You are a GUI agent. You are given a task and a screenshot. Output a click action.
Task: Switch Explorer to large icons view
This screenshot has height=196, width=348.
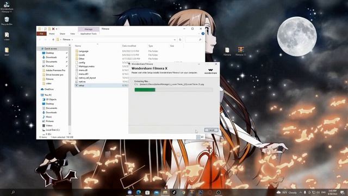(x=202, y=137)
